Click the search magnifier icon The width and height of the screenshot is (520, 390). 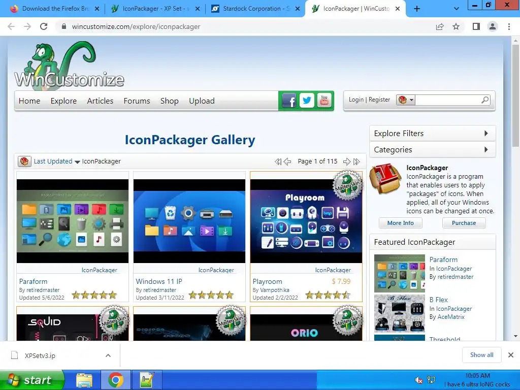point(485,100)
